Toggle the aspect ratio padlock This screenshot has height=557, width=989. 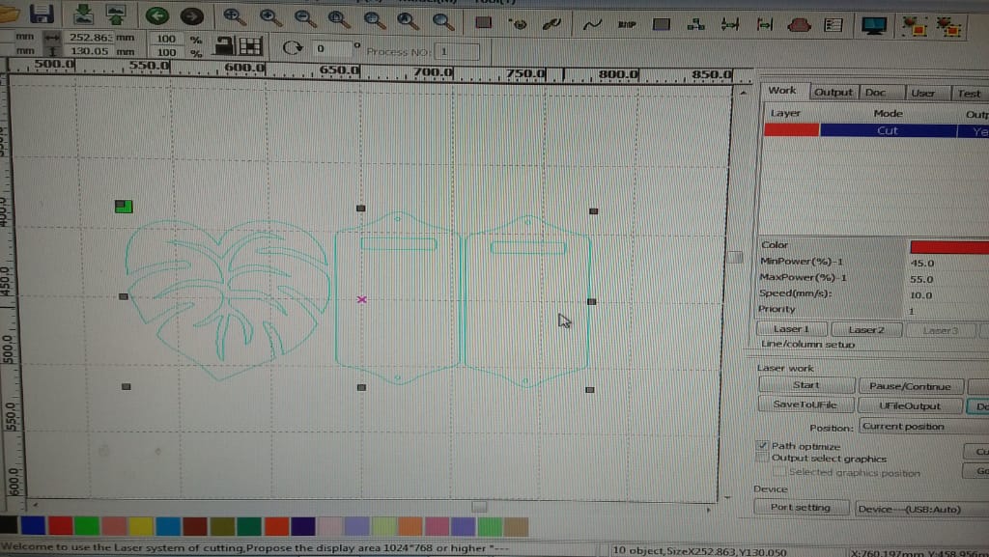(224, 45)
